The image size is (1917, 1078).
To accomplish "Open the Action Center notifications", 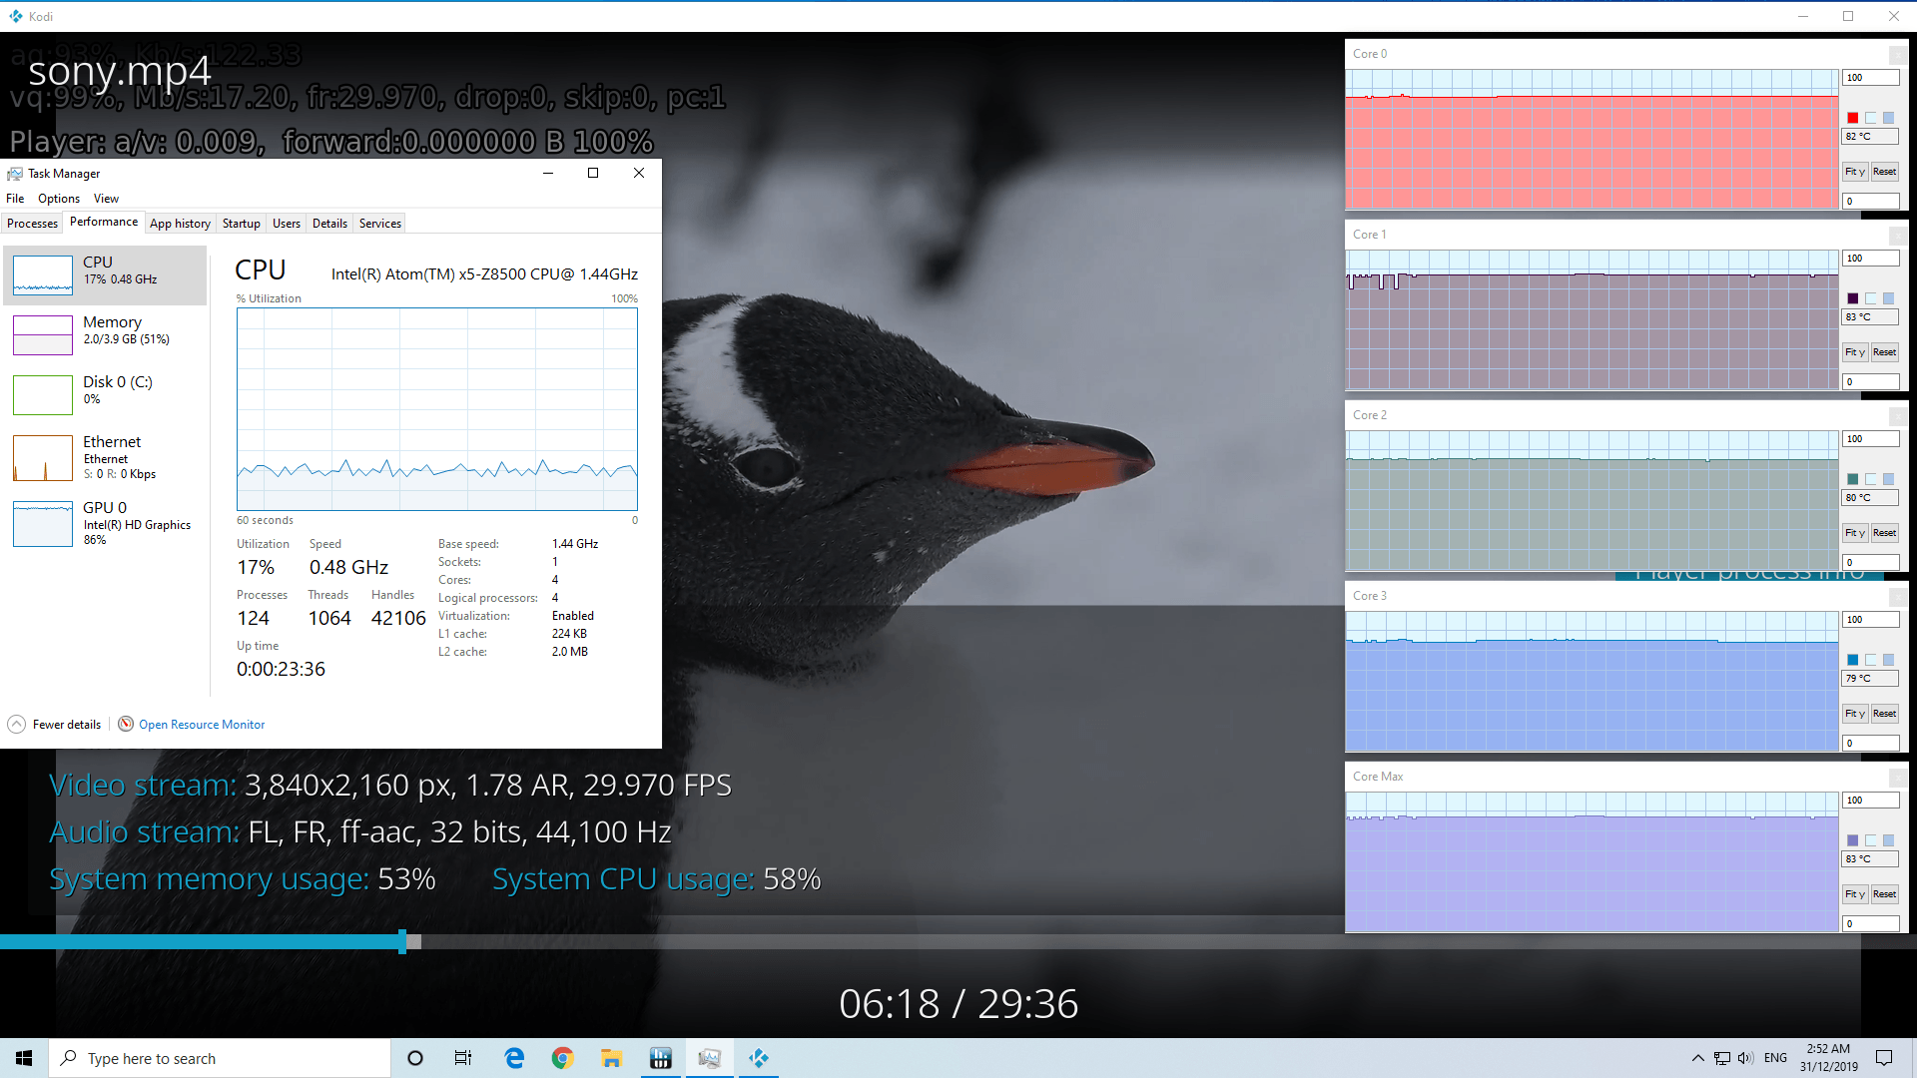I will 1884,1058.
